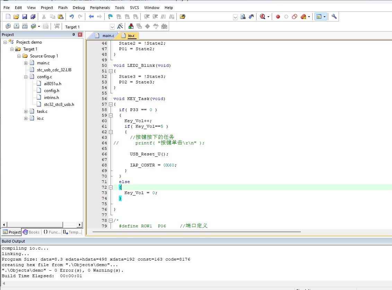Select the io.c editor tab
This screenshot has height=290, width=392.
point(129,36)
